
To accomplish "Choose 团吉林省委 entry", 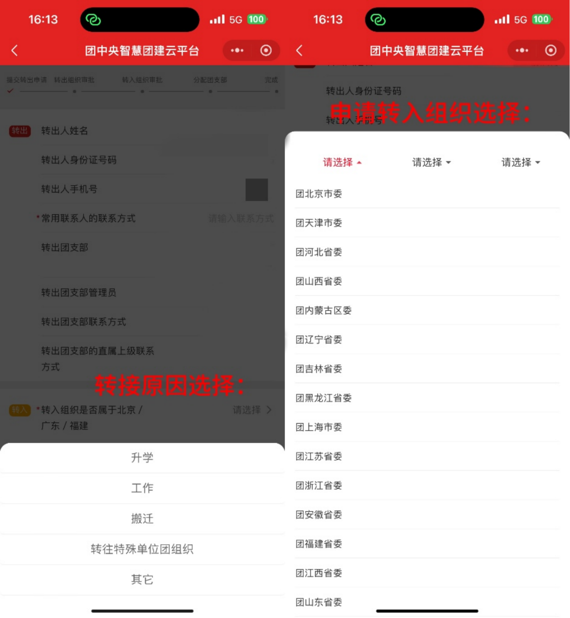I will [427, 369].
